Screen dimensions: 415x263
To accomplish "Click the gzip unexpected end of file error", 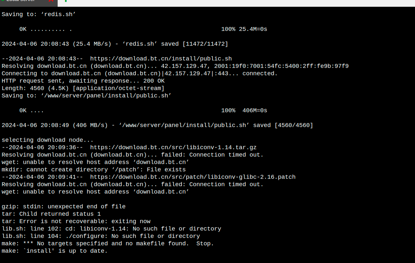I will [x=63, y=207].
